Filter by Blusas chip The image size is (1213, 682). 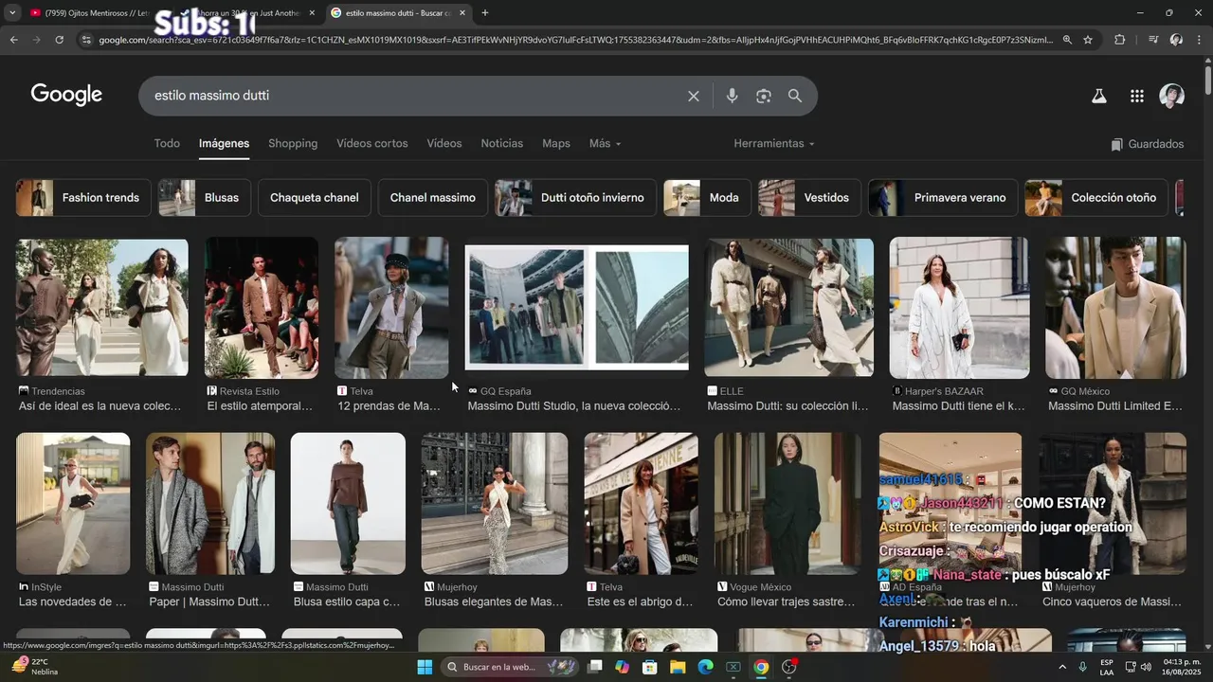point(205,198)
